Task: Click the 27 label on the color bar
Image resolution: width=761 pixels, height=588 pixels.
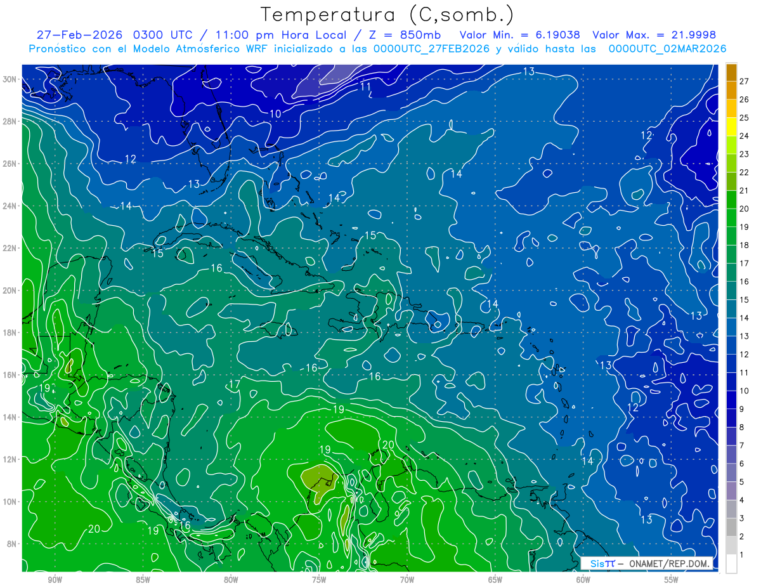Action: (x=744, y=81)
